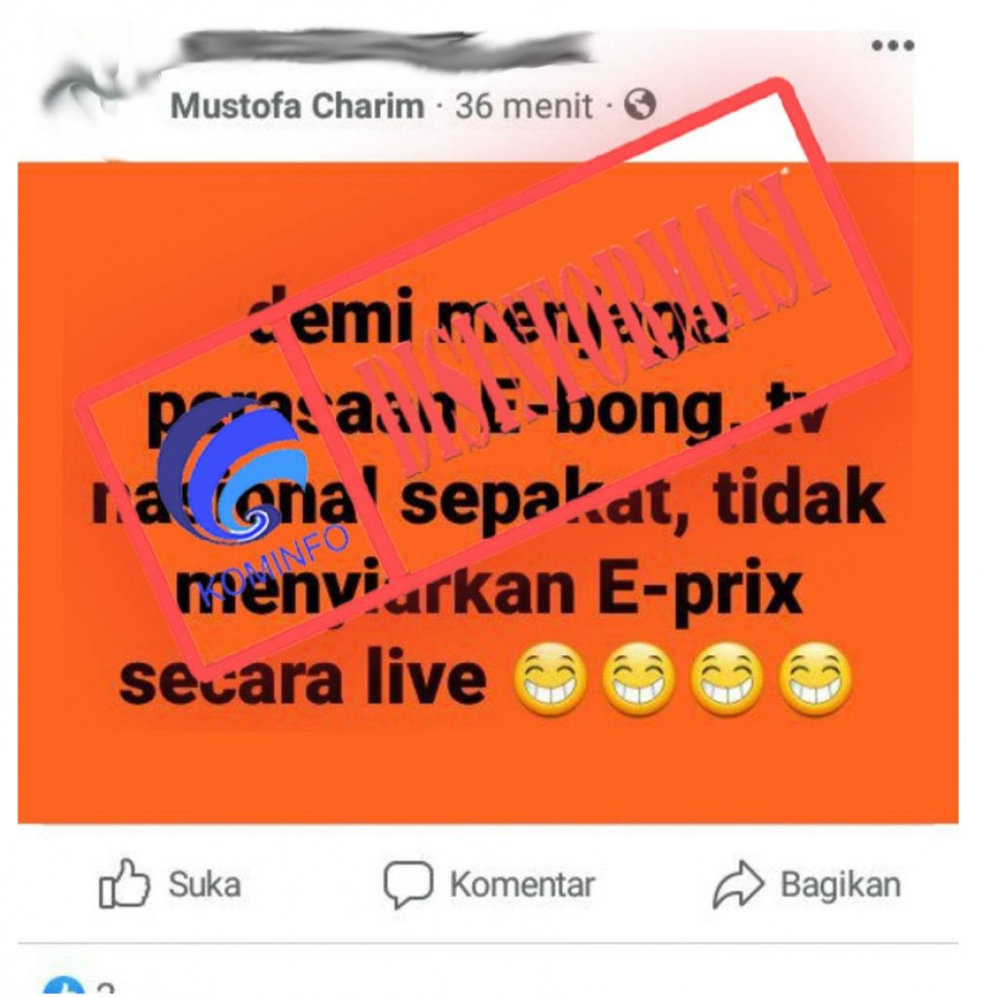Click the Komentar speech bubble icon
The image size is (982, 997).
pyautogui.click(x=407, y=884)
